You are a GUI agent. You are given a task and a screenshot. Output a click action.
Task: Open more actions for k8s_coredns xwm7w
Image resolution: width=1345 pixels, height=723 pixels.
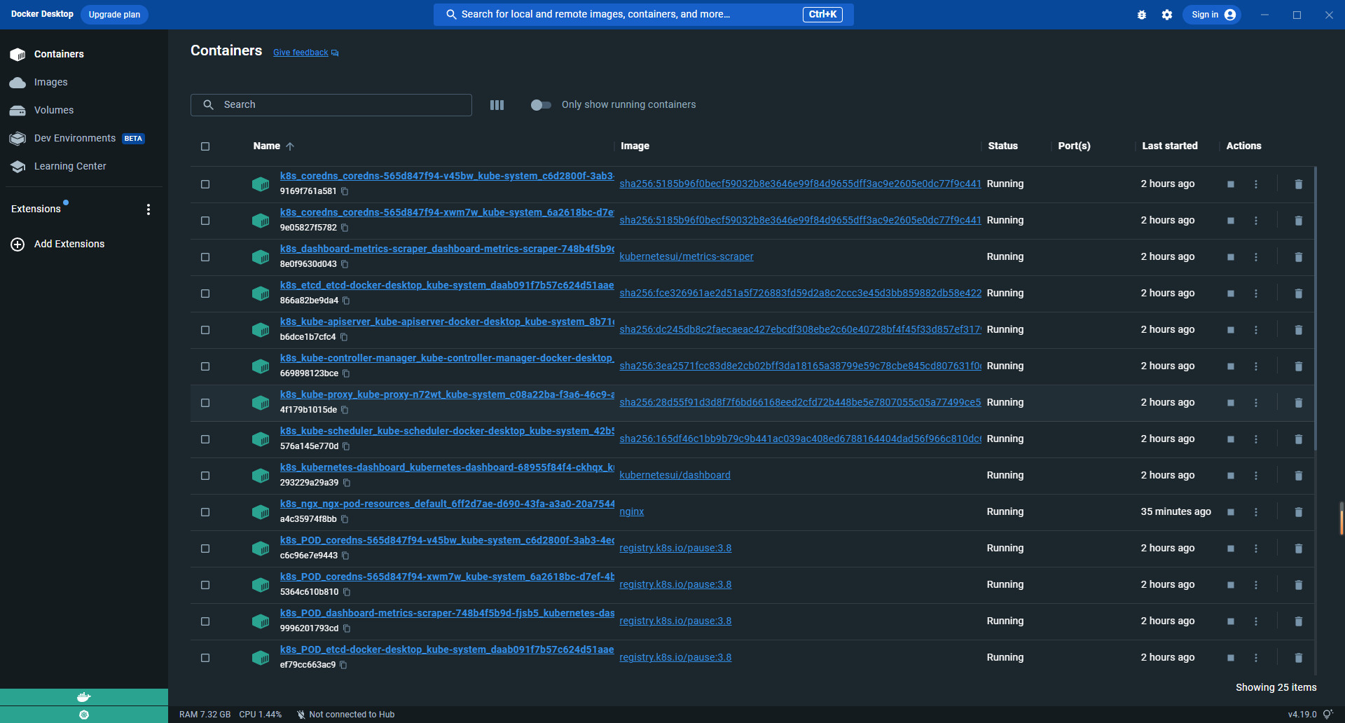click(1256, 221)
